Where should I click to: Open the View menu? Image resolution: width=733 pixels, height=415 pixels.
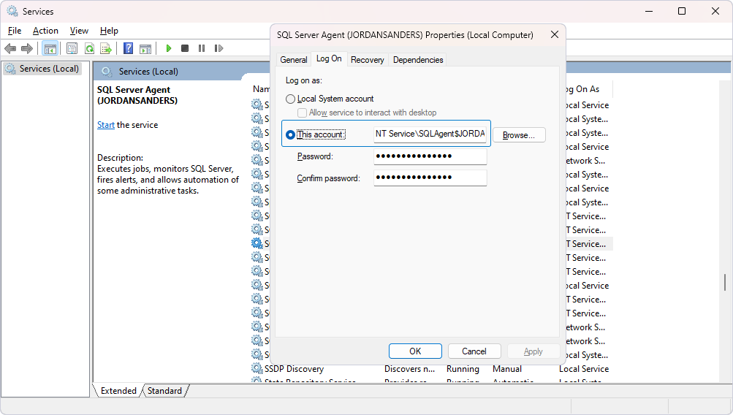click(x=79, y=31)
